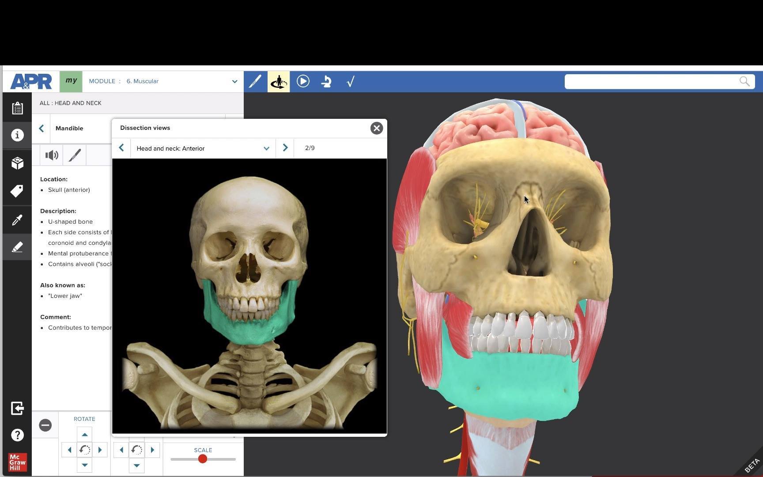Click the Head and neck dissection image
Viewport: 763px width, 477px height.
(249, 296)
